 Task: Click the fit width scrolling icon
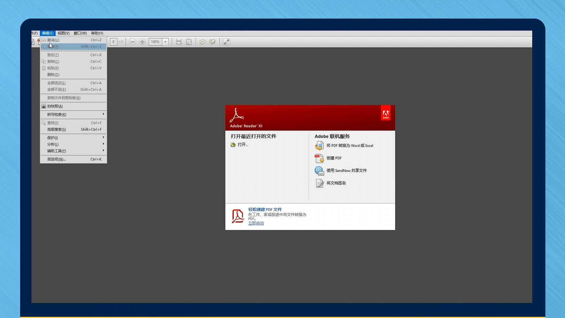(179, 42)
